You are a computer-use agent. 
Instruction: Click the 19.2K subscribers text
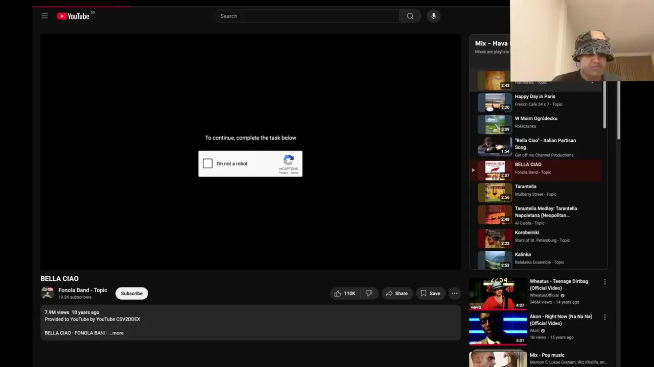(x=75, y=297)
